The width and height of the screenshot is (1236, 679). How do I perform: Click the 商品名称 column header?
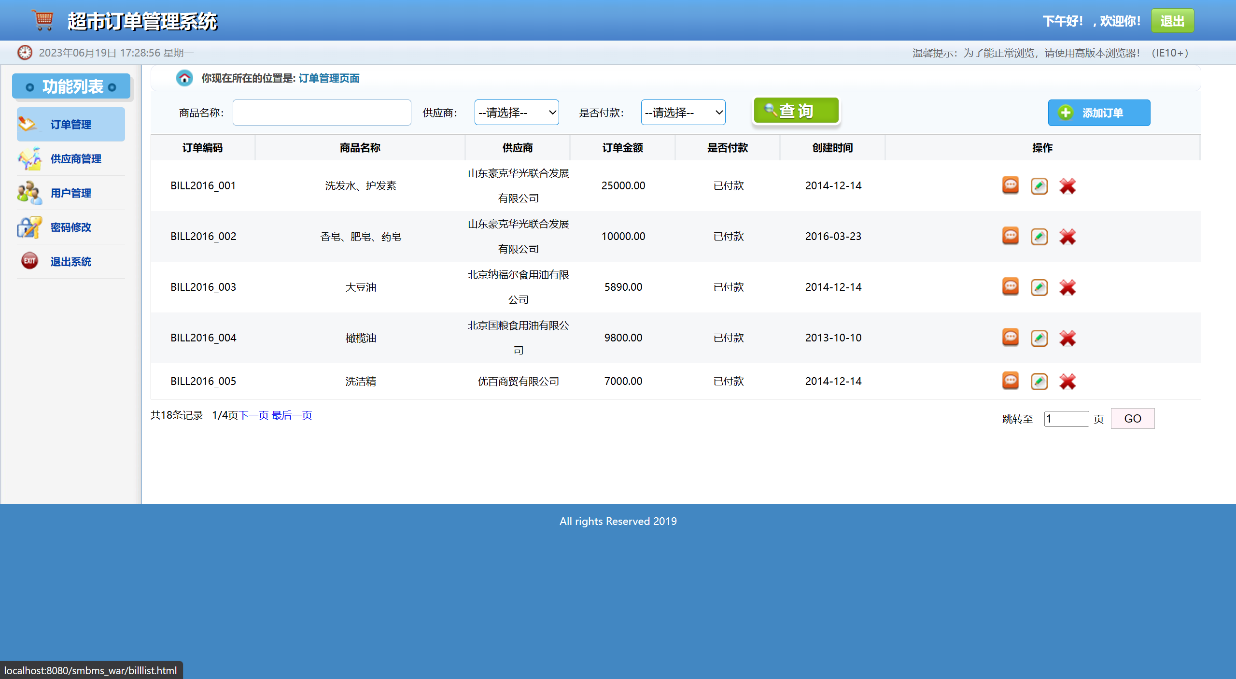click(360, 148)
